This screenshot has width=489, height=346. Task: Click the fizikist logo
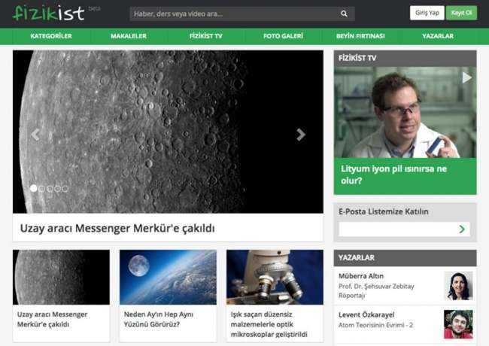coord(49,13)
